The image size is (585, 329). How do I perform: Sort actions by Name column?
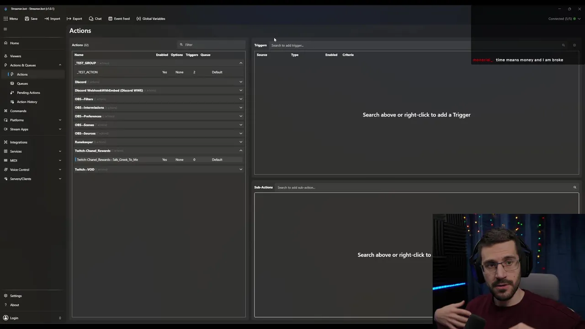click(79, 55)
